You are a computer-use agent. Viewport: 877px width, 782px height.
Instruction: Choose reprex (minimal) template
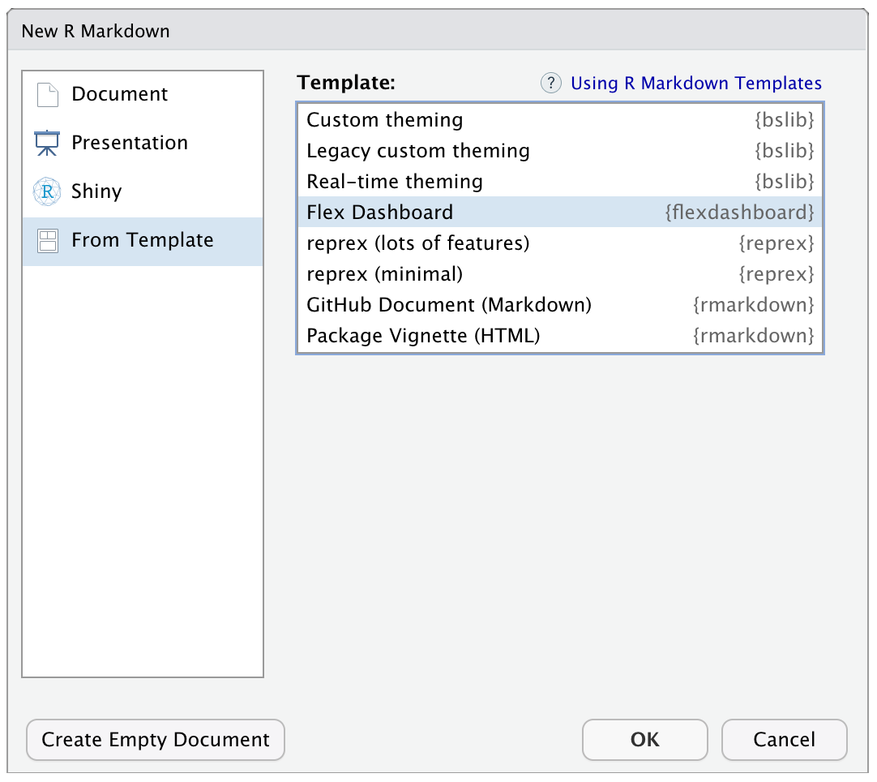click(x=560, y=273)
